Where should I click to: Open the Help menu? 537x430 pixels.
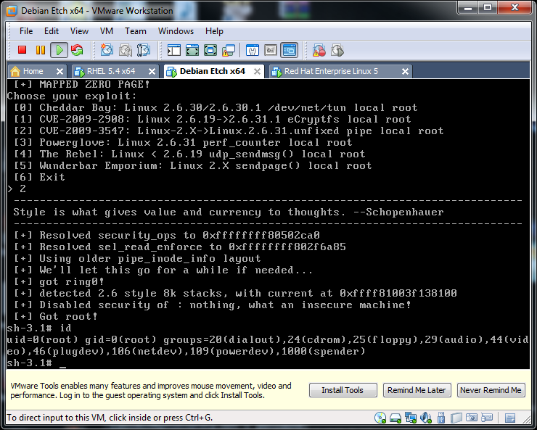214,31
